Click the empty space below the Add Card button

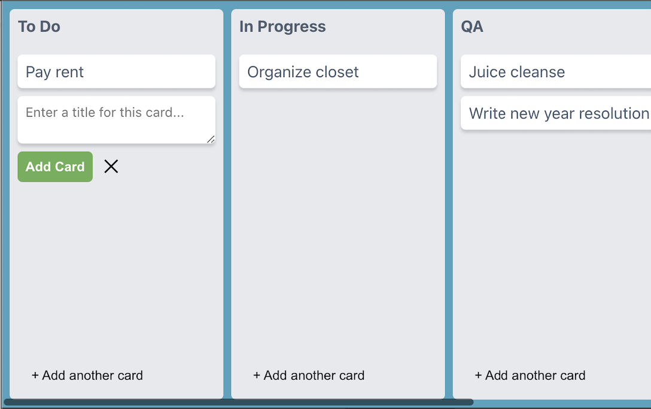point(116,269)
